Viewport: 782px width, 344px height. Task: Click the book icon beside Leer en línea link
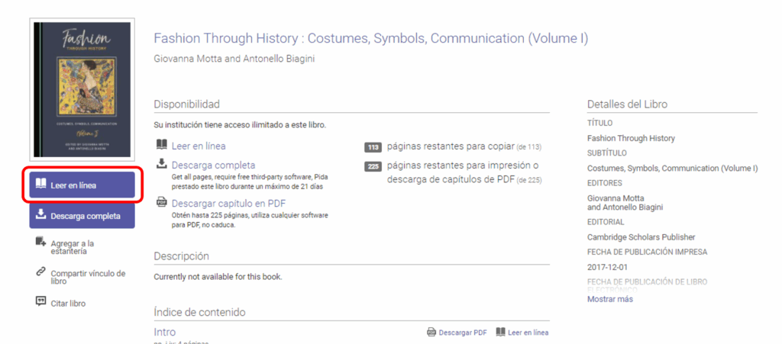(x=161, y=145)
